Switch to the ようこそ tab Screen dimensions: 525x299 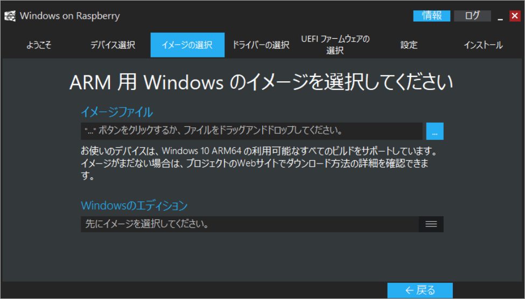point(39,45)
